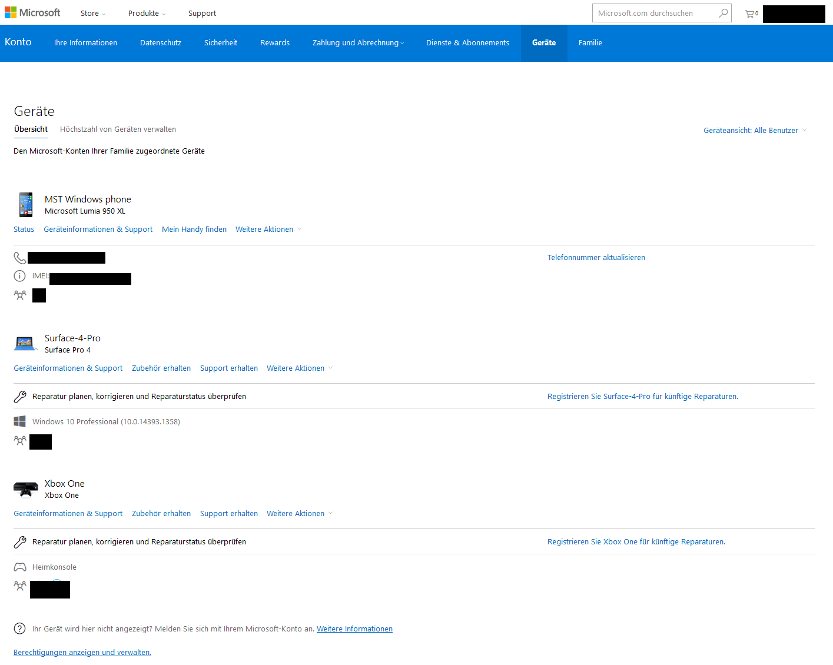Click Telefonnummer aktualisieren link
The width and height of the screenshot is (833, 665).
click(596, 258)
